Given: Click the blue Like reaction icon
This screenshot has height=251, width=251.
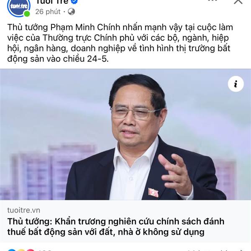Looking at the screenshot, I should point(12,250).
